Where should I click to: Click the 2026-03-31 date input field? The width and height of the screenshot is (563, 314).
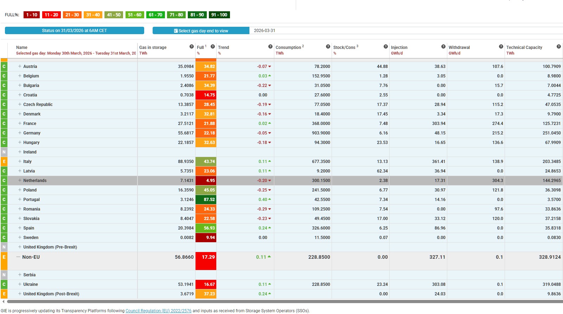(x=406, y=31)
